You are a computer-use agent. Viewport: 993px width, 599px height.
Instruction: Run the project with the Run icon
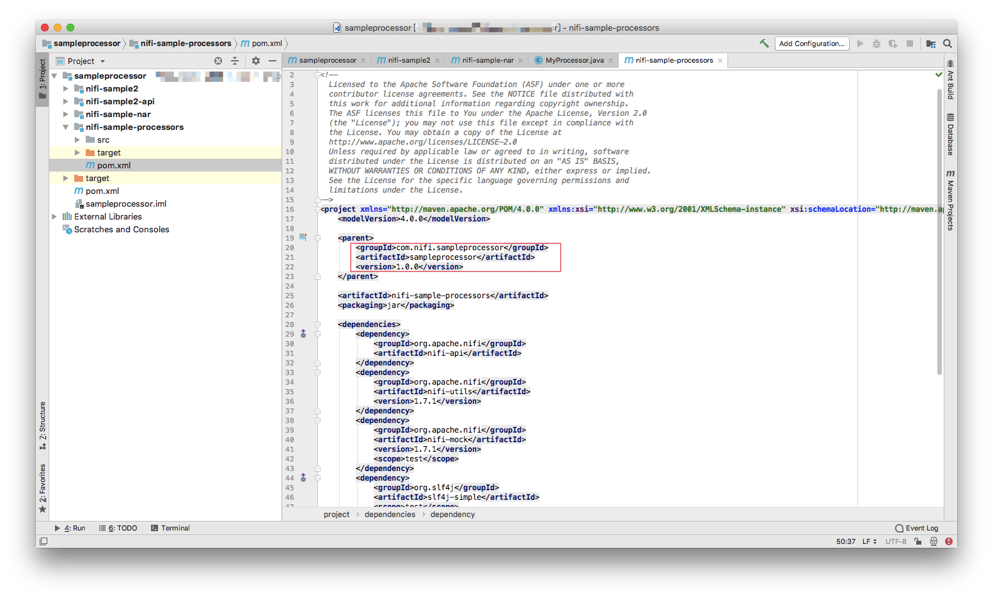pos(860,44)
